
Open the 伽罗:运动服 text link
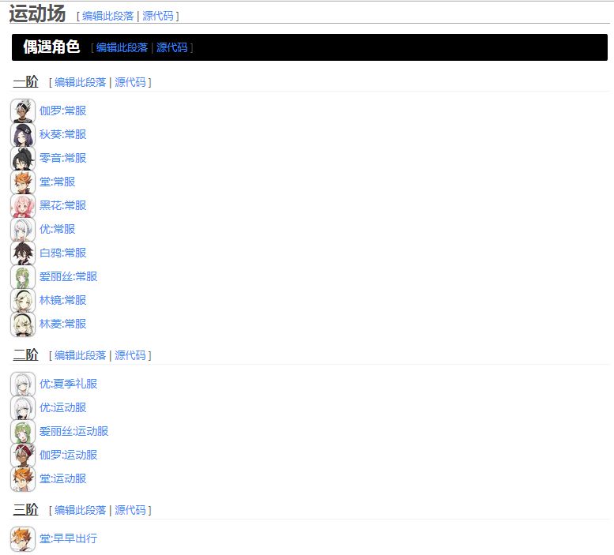(x=68, y=455)
